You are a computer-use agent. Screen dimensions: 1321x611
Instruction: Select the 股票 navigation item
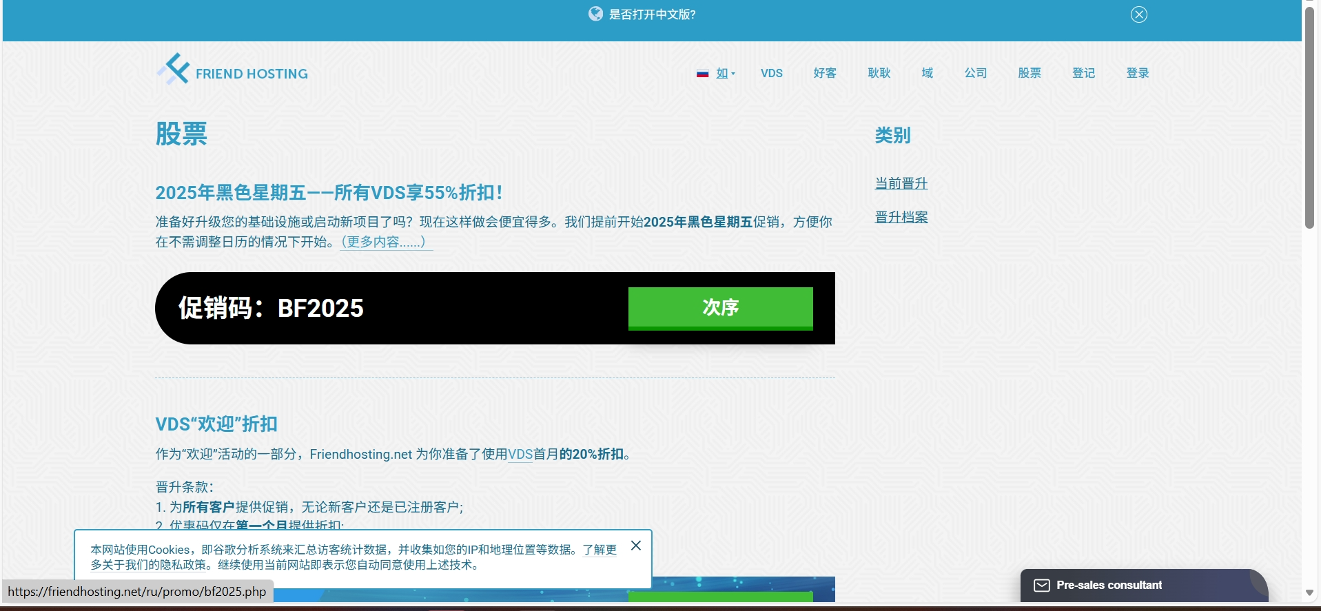click(1029, 73)
